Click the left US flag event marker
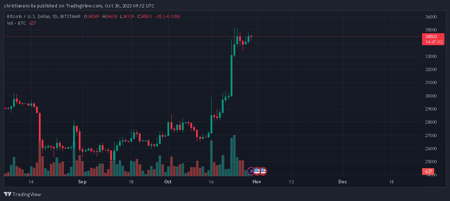Image resolution: width=450 pixels, height=201 pixels. point(257,171)
